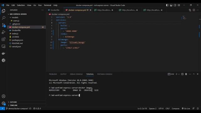Open the Go menu
Screen dimensions: 201x113
[x=35, y=5]
